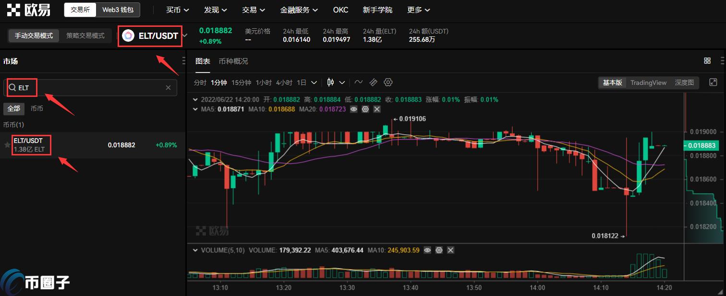Switch chart to 基本版
The height and width of the screenshot is (296, 726).
pyautogui.click(x=612, y=83)
